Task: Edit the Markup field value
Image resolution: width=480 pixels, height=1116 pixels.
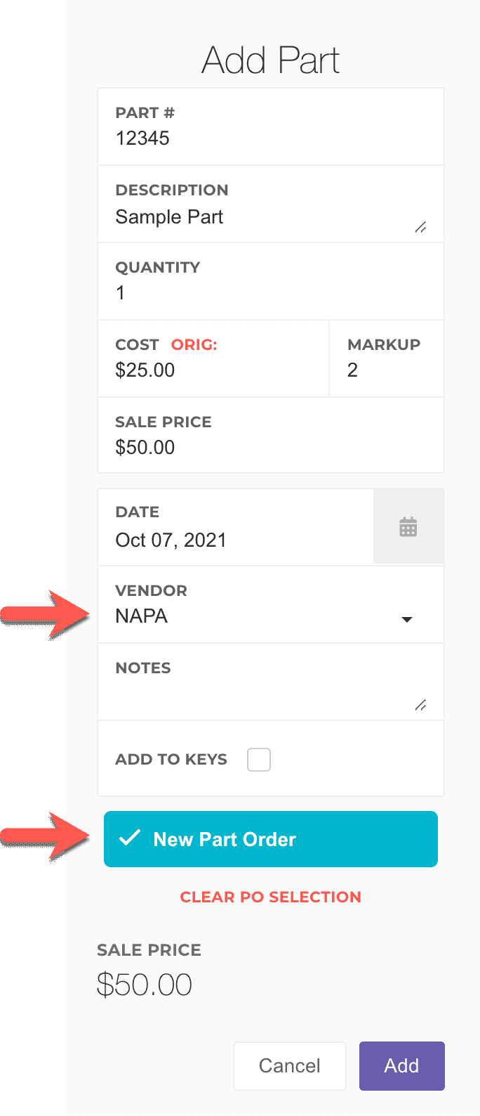Action: [386, 370]
